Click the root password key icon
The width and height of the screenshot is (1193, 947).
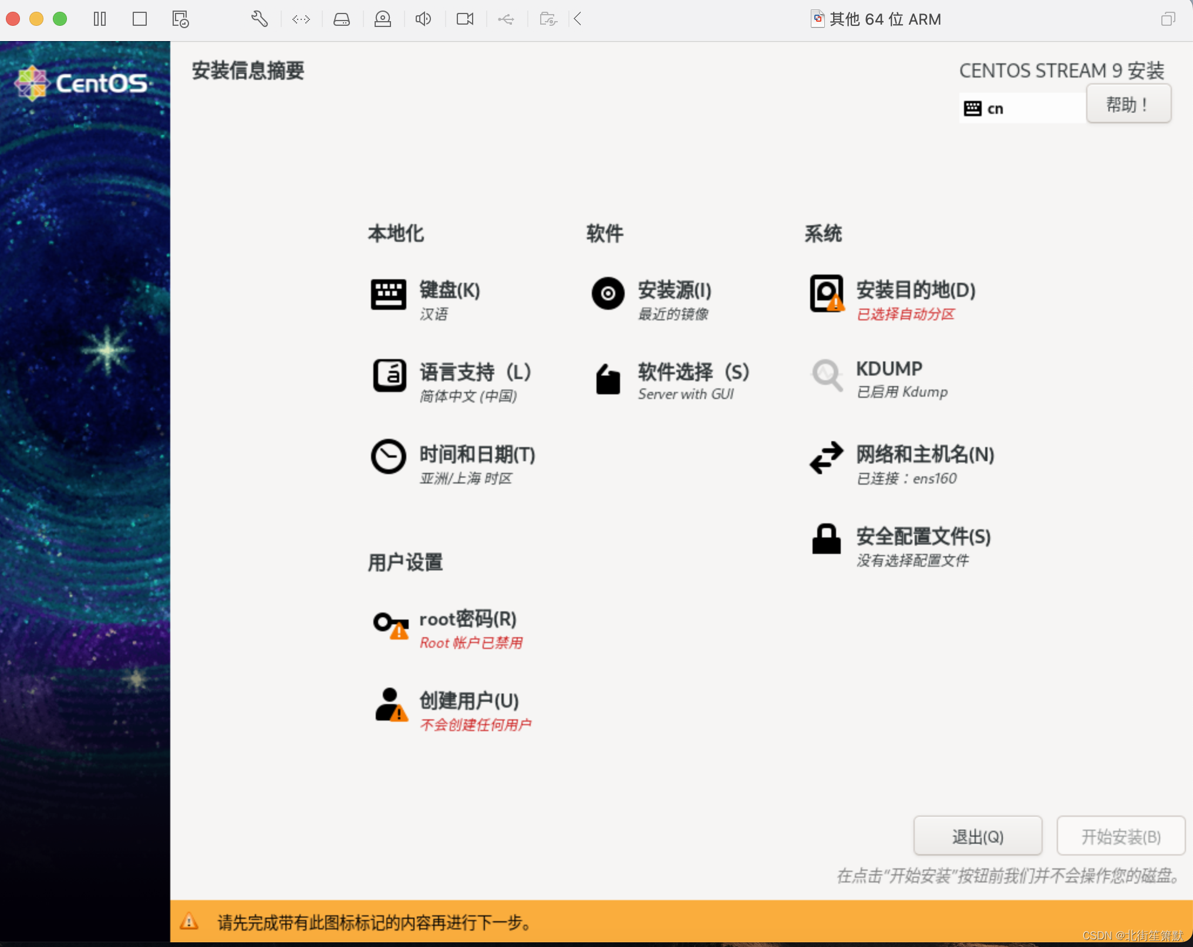pos(391,625)
